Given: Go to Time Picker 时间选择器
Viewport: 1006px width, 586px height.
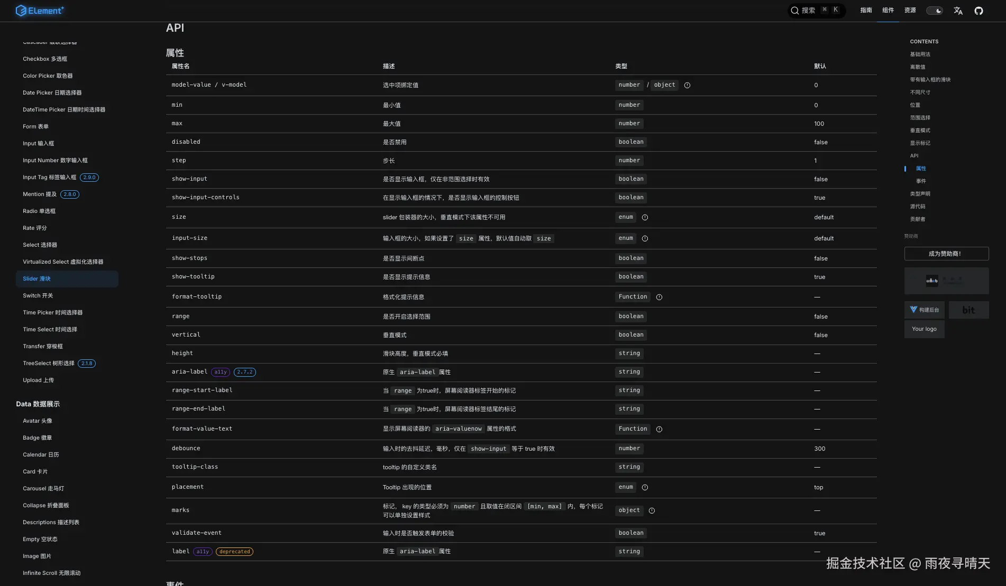Looking at the screenshot, I should (53, 313).
